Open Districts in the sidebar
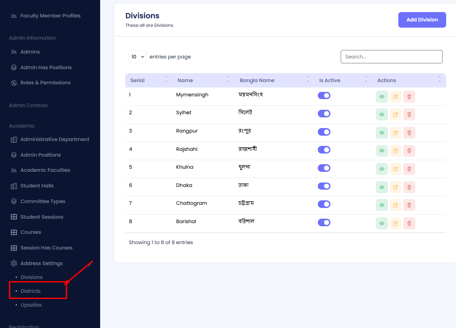 pos(30,291)
